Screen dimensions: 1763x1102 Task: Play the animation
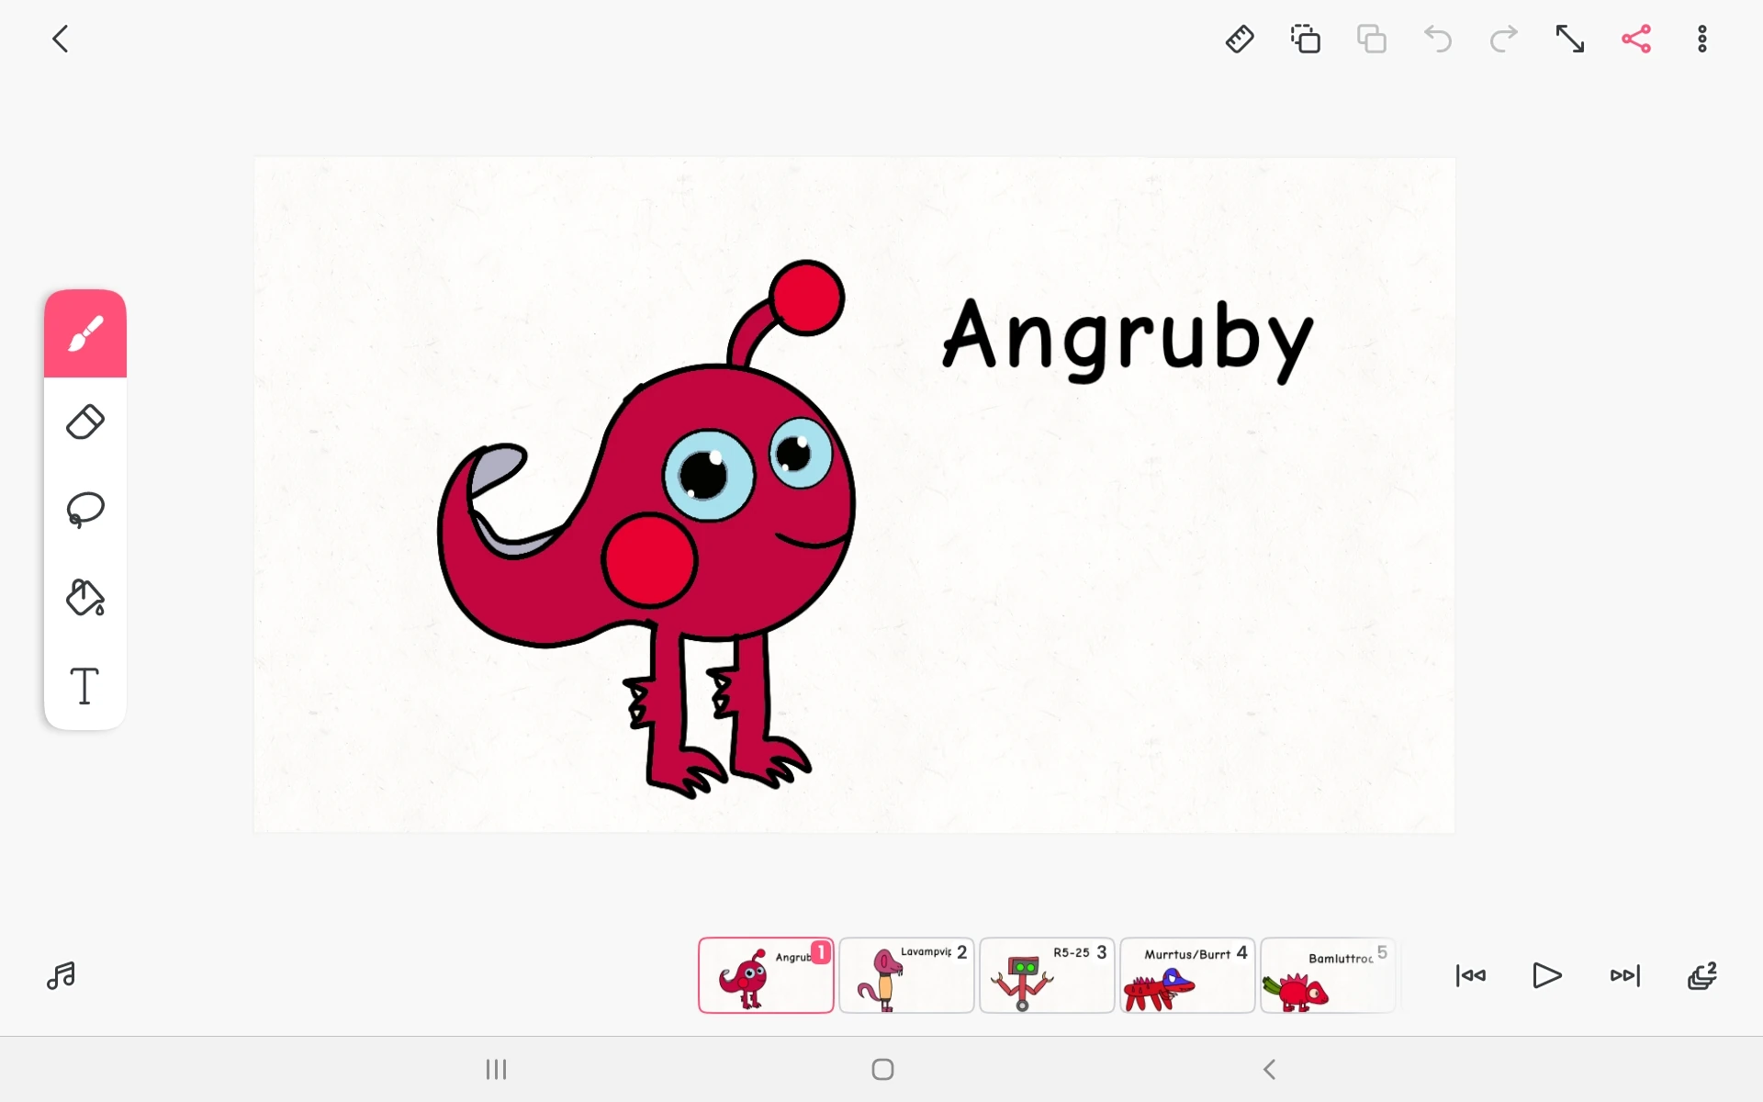[x=1547, y=975]
